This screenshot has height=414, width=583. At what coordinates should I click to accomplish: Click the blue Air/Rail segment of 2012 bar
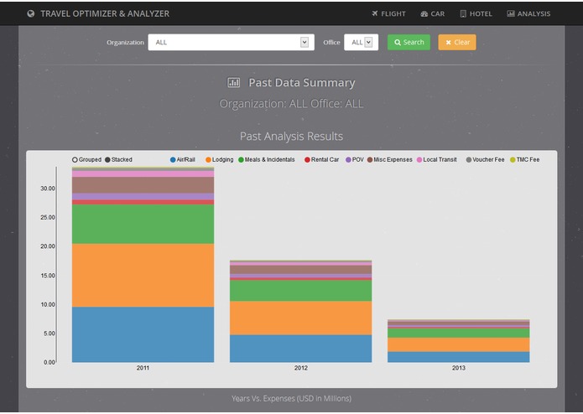coord(301,349)
